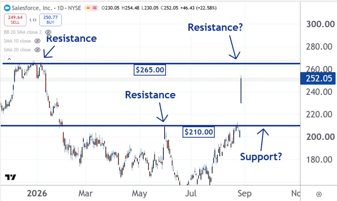Click the arrow above the Support? label
The width and height of the screenshot is (337, 201).
tap(262, 139)
